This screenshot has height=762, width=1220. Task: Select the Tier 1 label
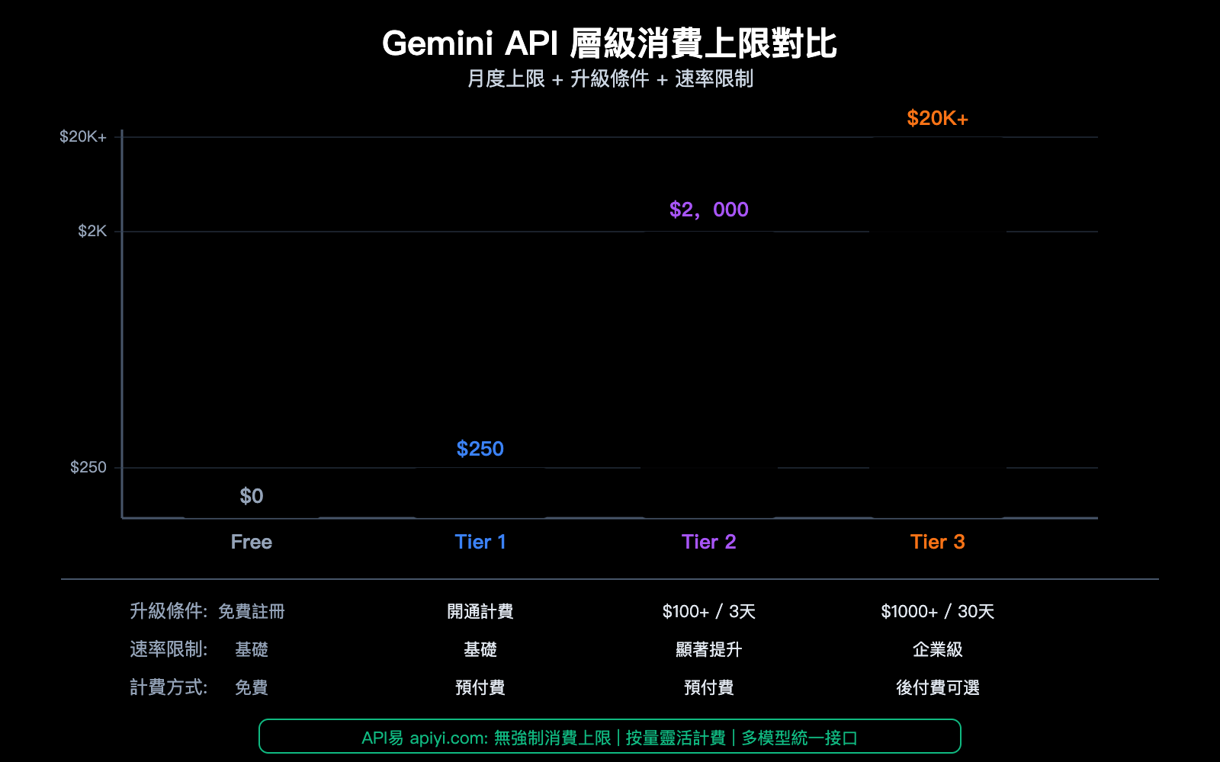(x=480, y=542)
